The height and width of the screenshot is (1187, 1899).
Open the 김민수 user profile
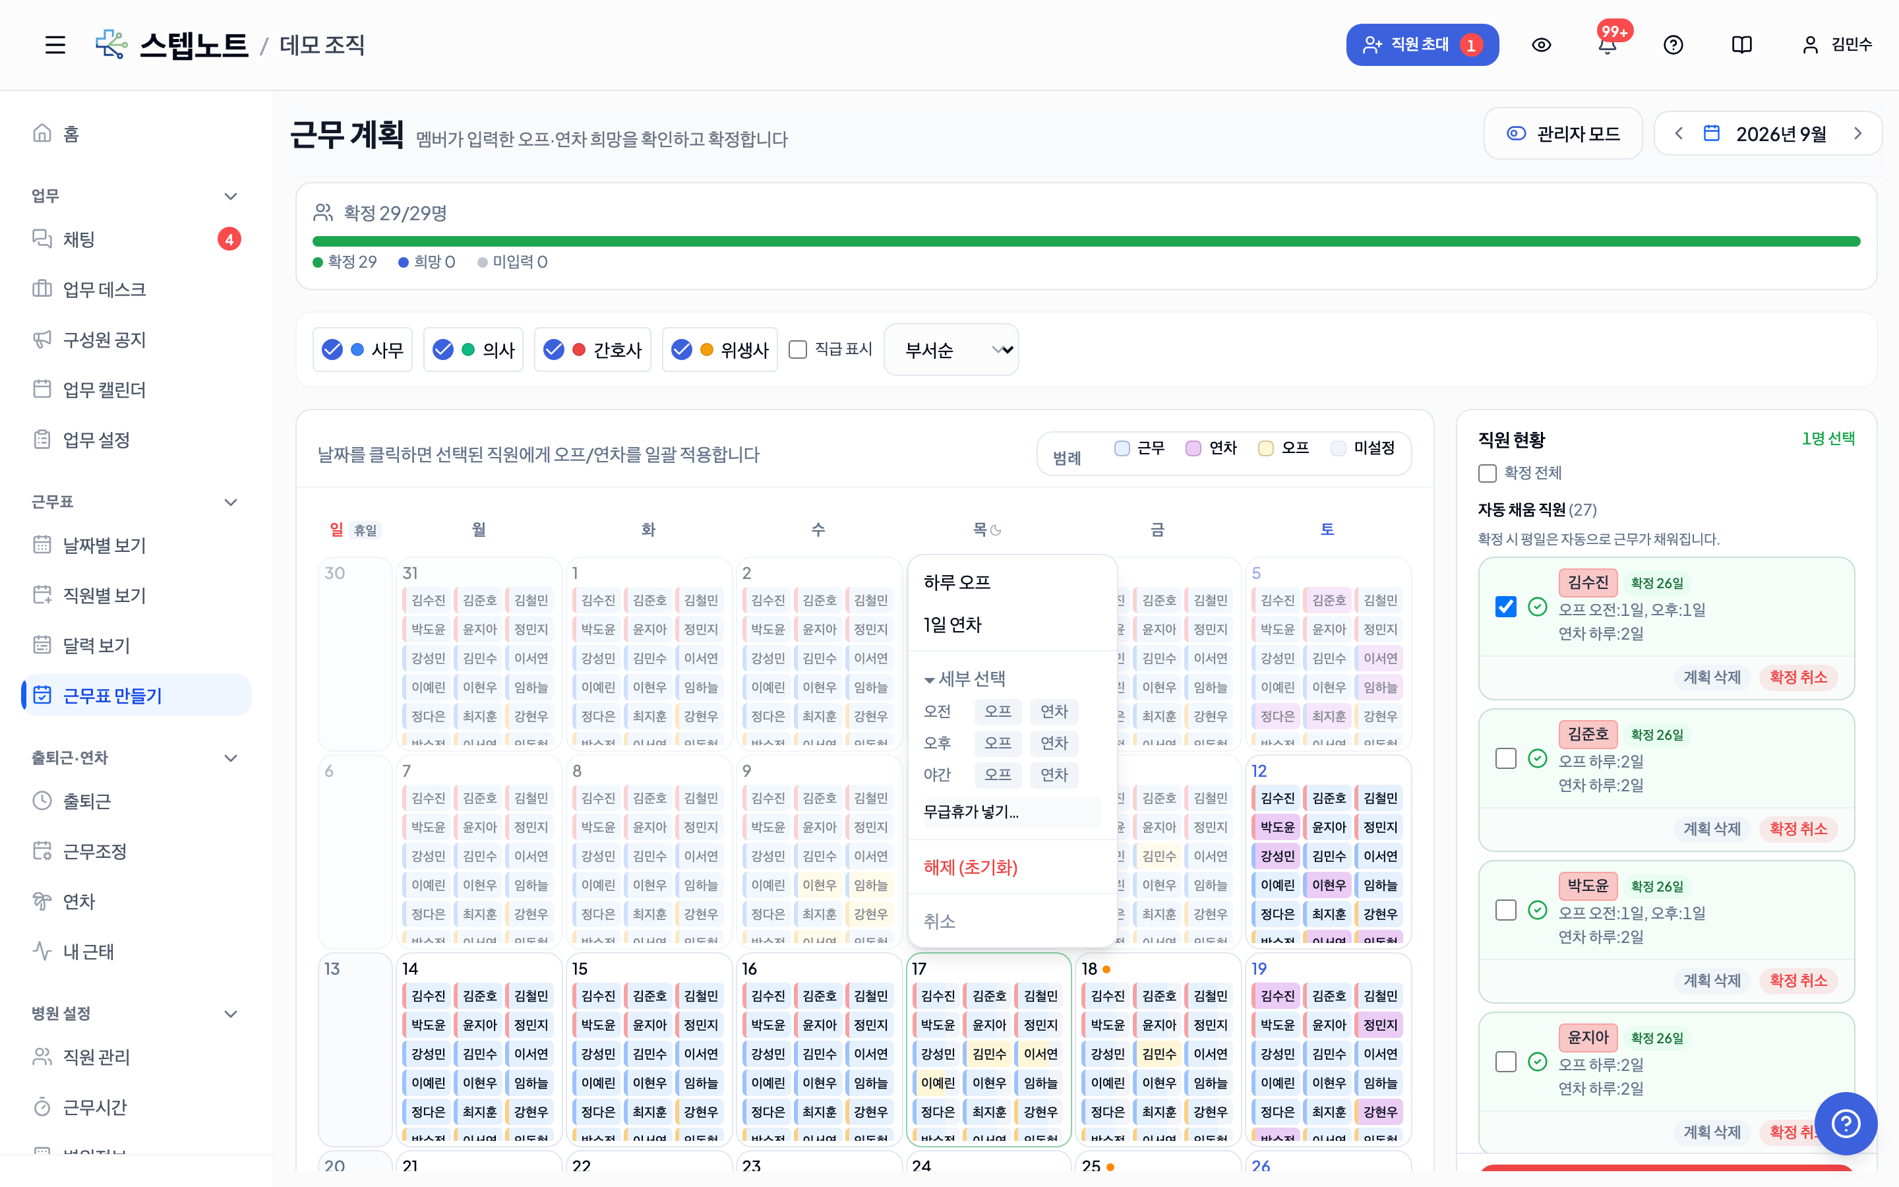(1836, 45)
